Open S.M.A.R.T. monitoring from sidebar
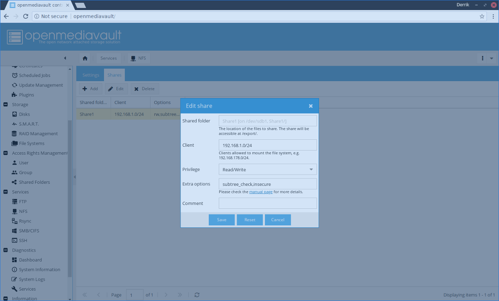This screenshot has height=301, width=499. tap(29, 124)
